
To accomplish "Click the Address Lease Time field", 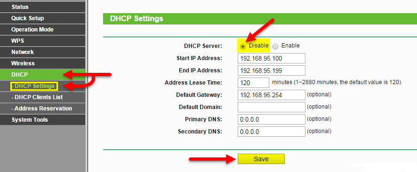I will coord(253,83).
